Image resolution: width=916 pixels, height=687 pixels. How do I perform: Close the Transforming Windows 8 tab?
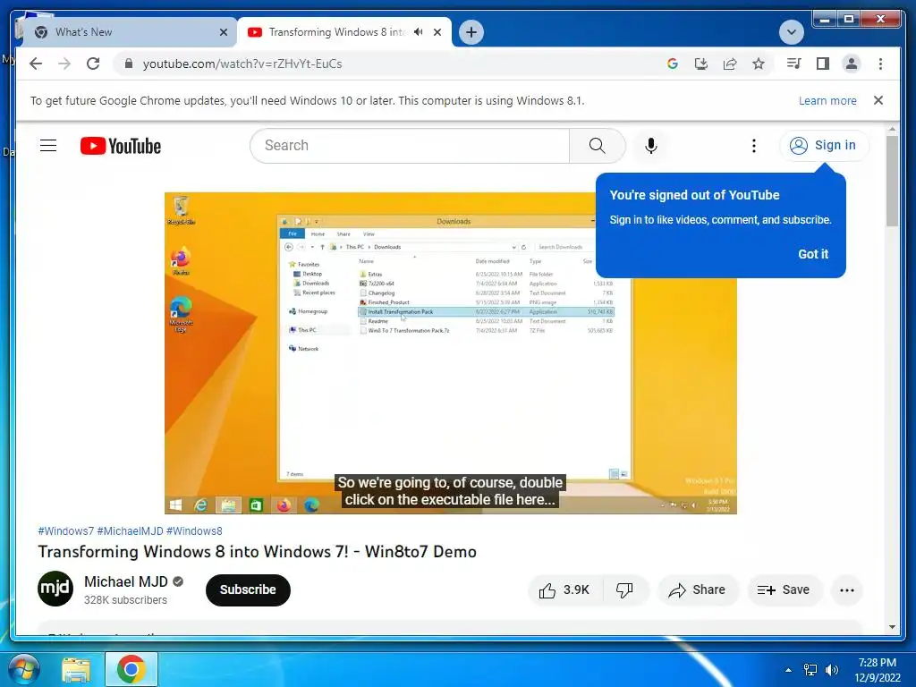click(x=437, y=32)
